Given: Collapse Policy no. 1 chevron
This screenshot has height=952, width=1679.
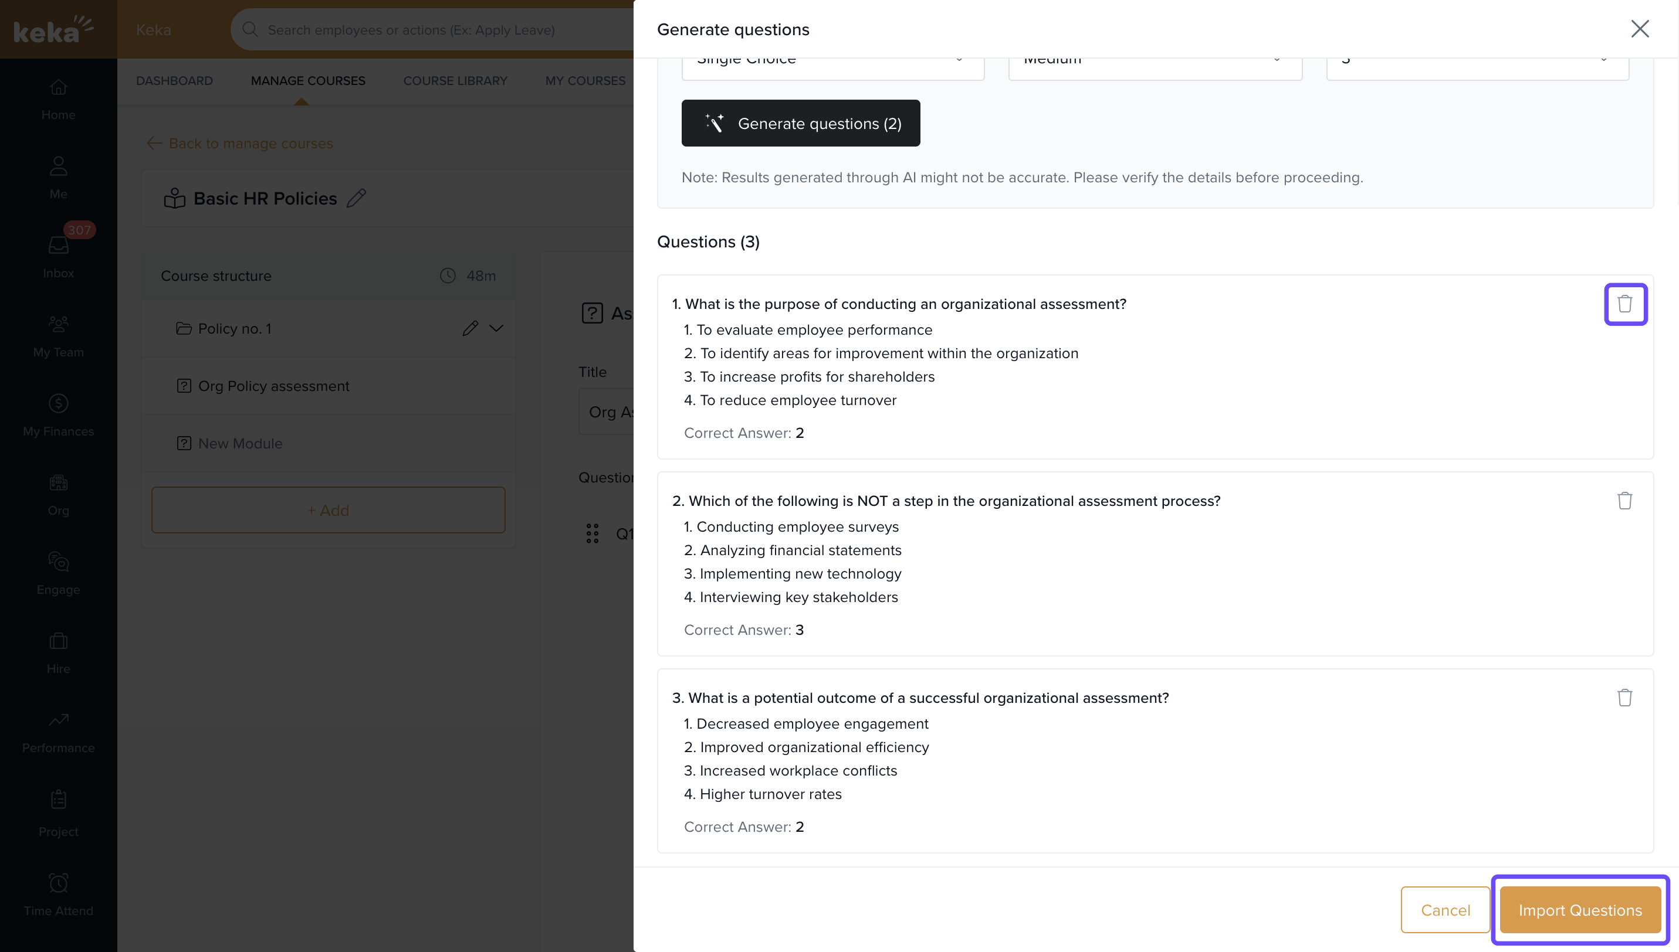Looking at the screenshot, I should [497, 328].
